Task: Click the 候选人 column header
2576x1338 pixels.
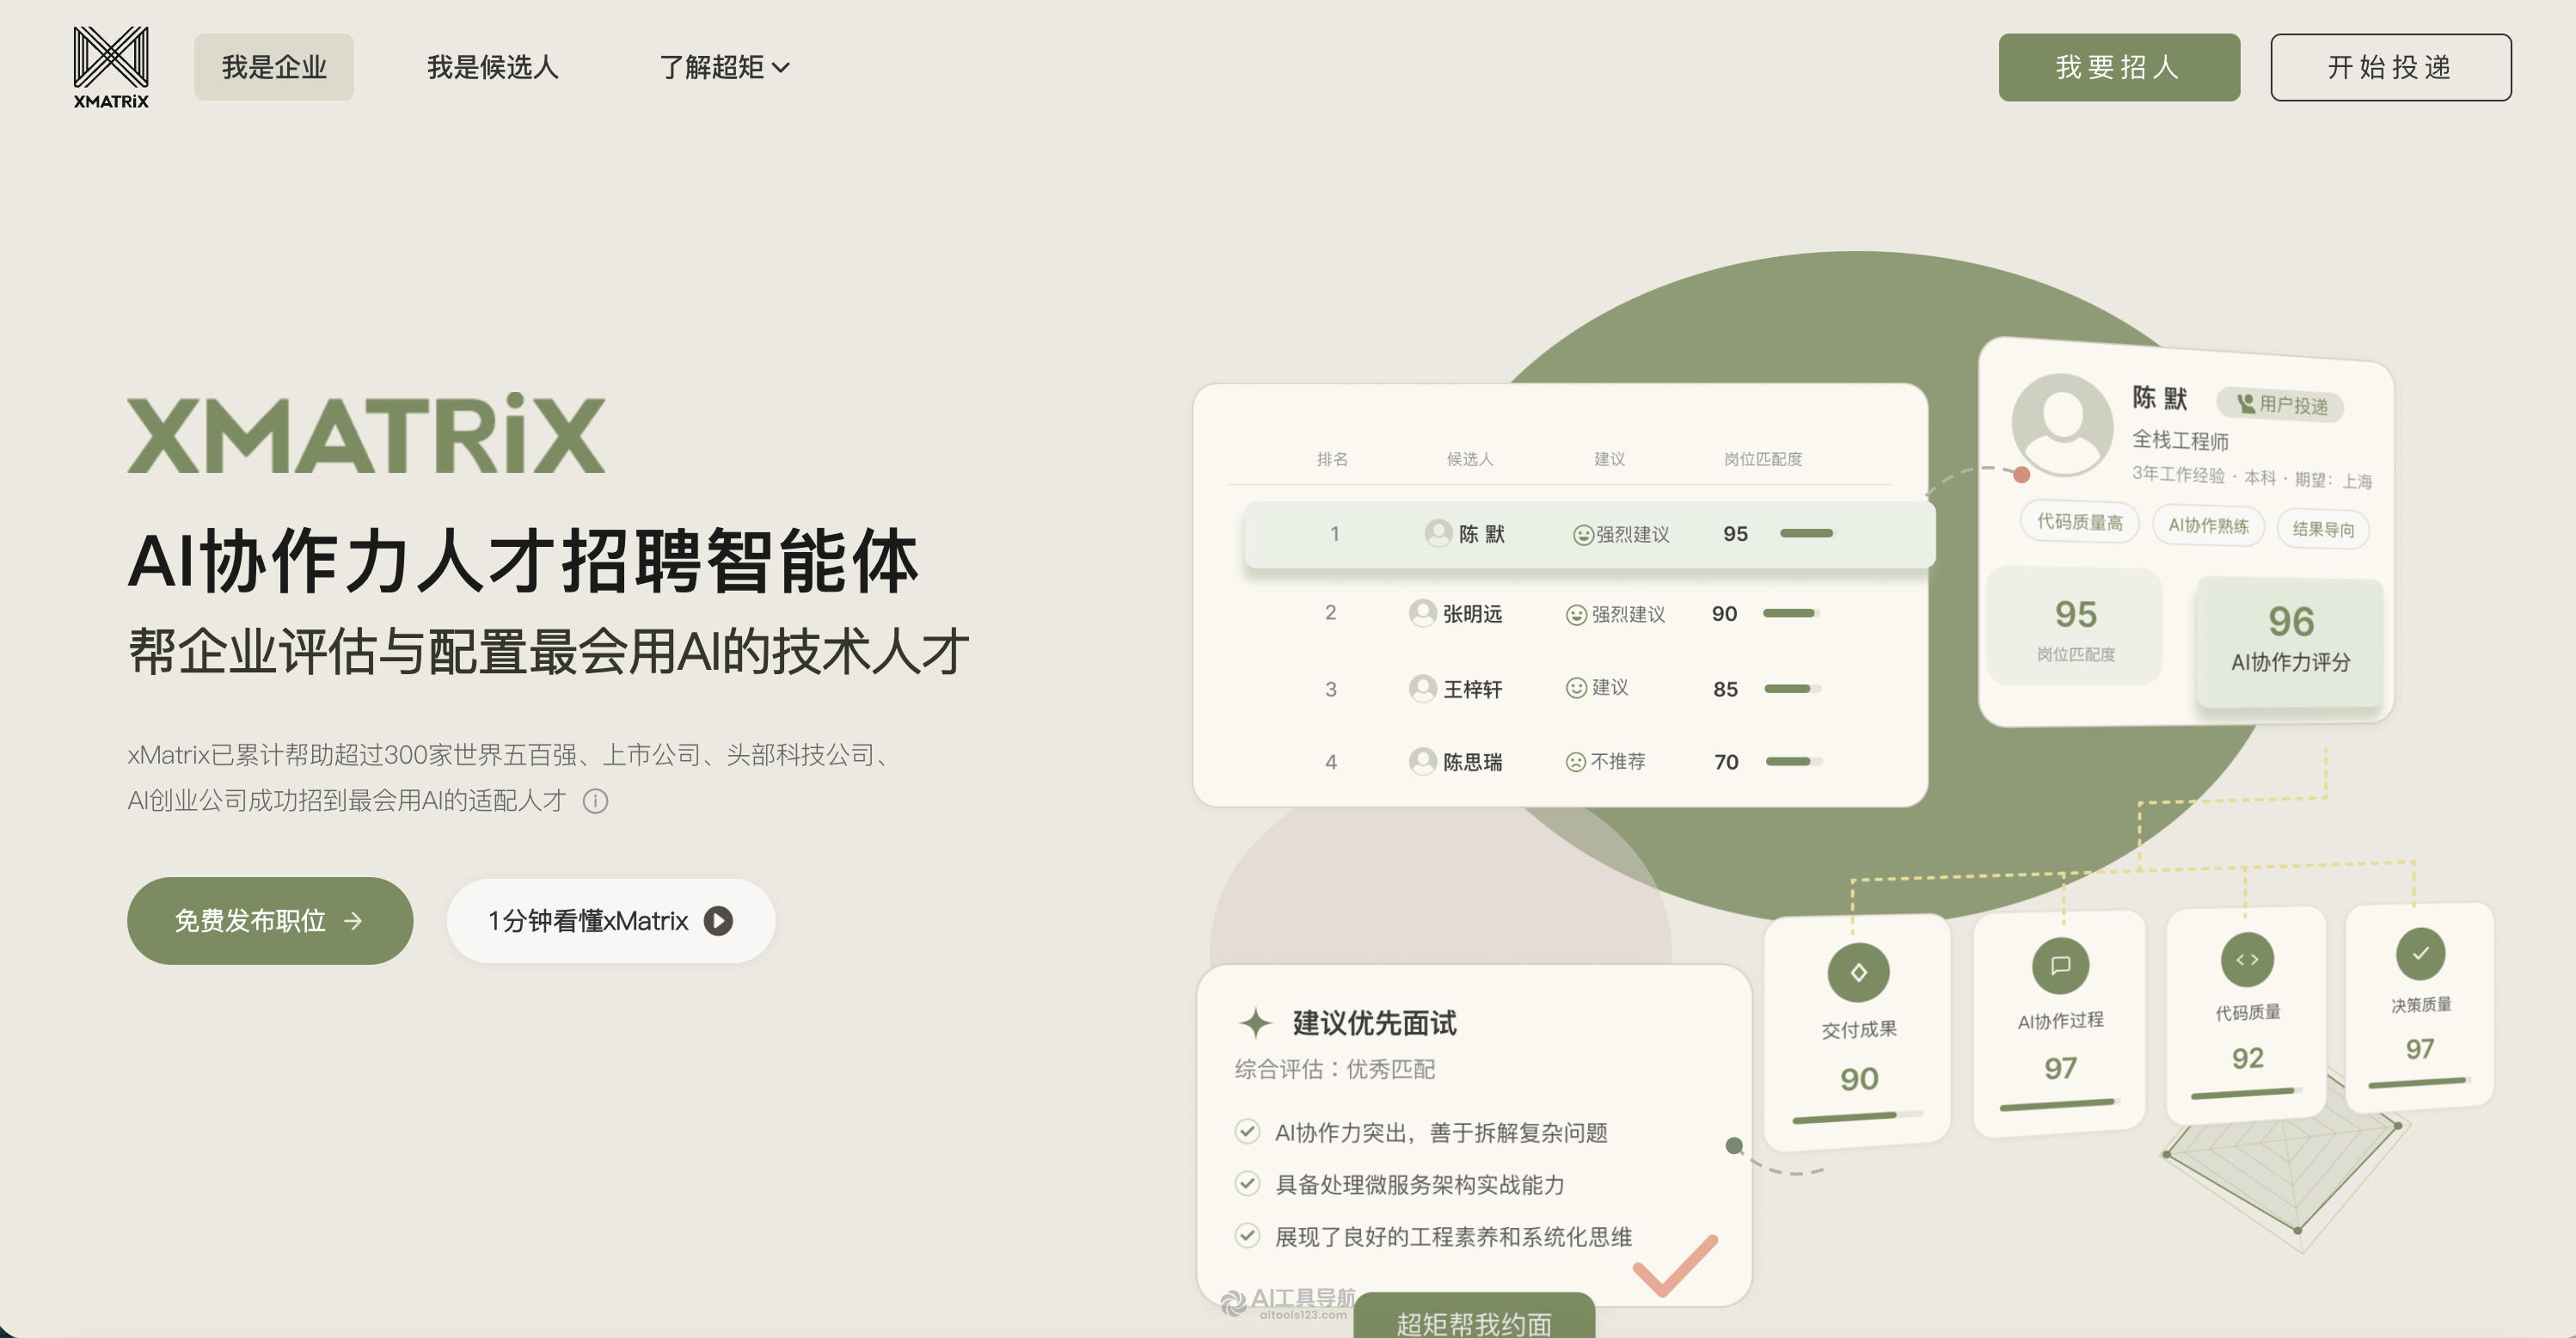Action: 1469,459
